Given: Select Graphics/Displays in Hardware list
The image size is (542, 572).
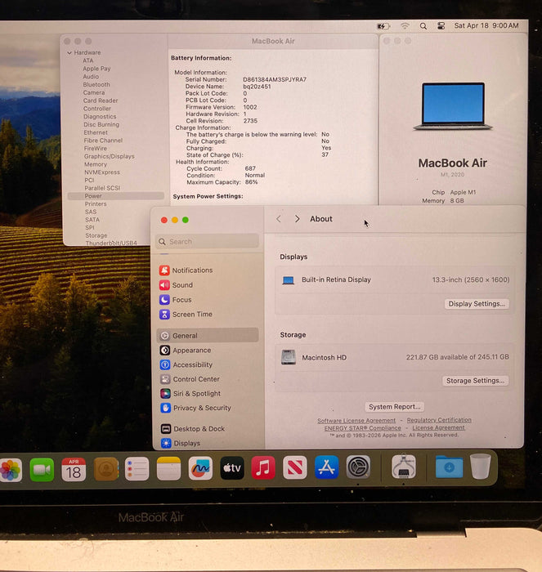Looking at the screenshot, I should (109, 156).
